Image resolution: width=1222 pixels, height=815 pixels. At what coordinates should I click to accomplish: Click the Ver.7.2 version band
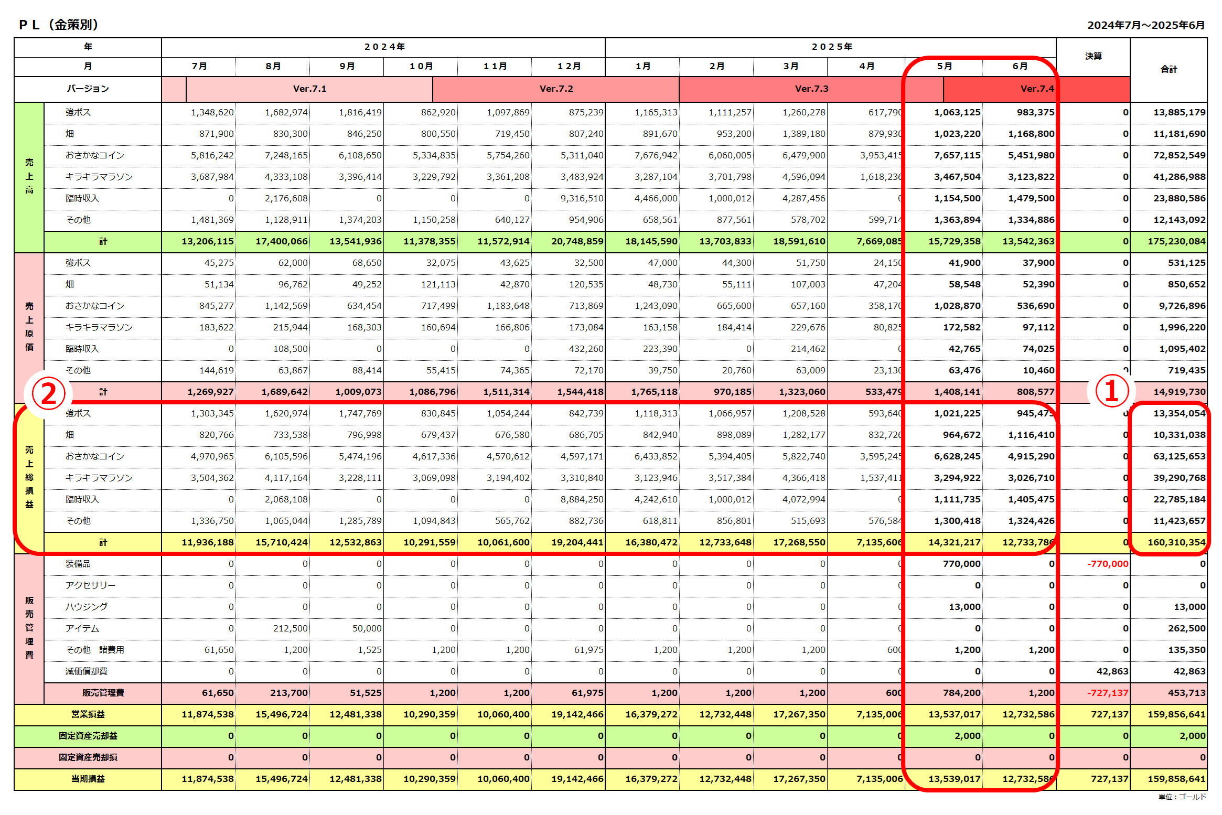pos(556,89)
